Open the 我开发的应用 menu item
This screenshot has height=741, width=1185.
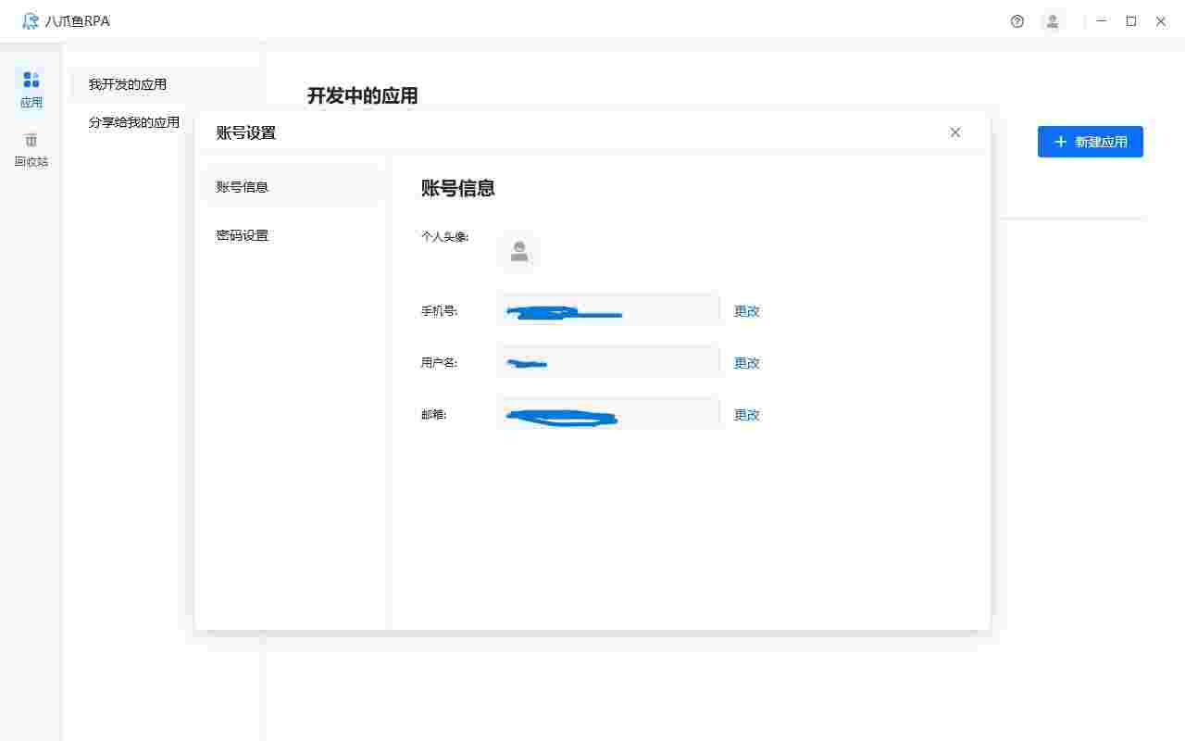[x=128, y=84]
